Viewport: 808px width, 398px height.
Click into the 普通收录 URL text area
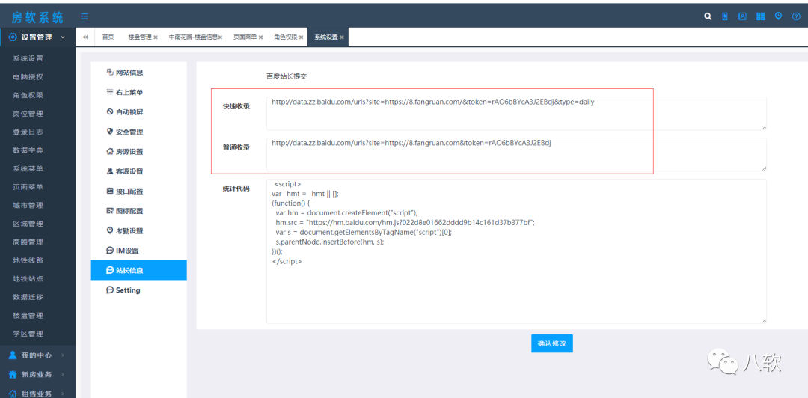(516, 154)
